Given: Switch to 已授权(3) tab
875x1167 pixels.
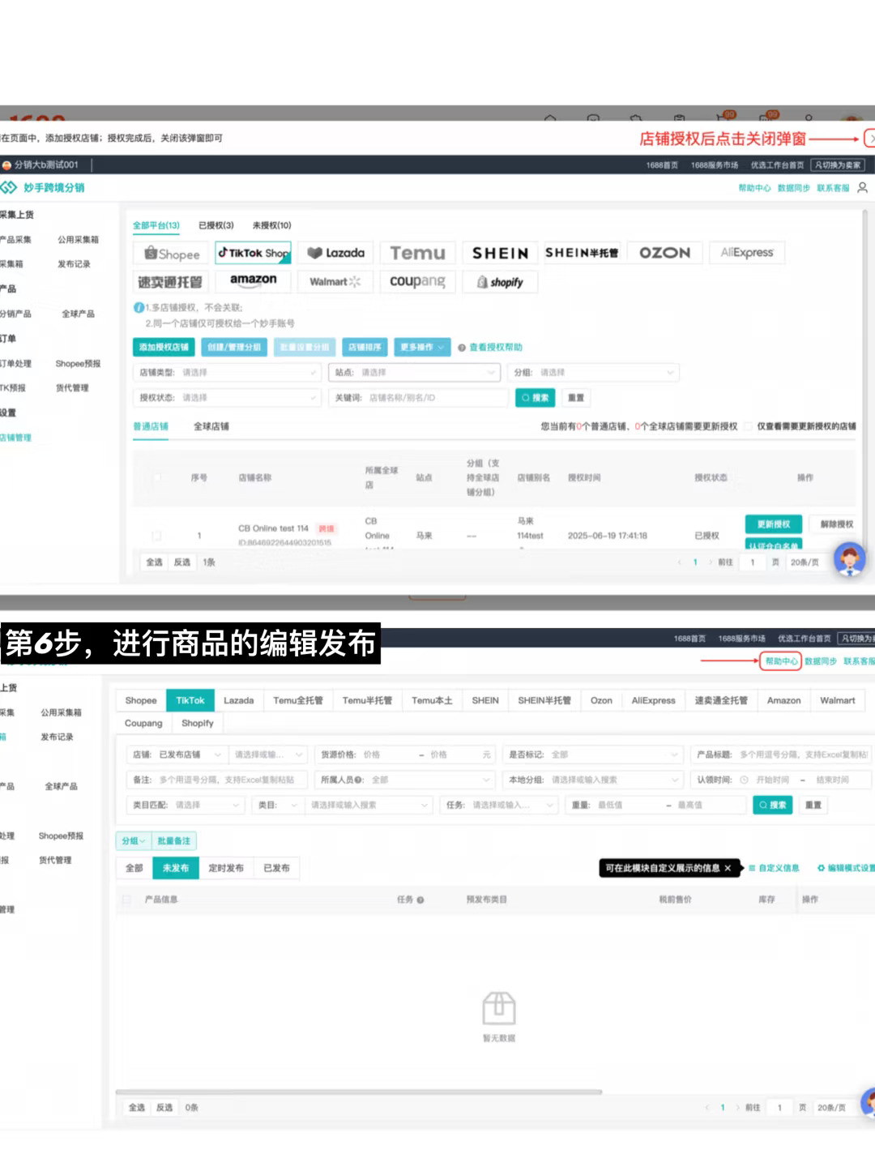Looking at the screenshot, I should point(216,225).
